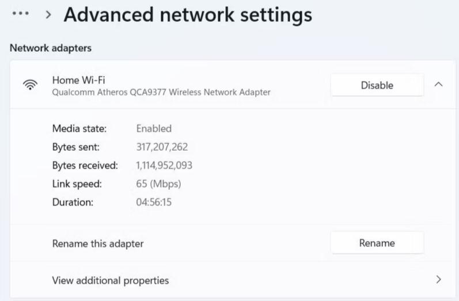Click the Media state Enabled value

tap(154, 128)
